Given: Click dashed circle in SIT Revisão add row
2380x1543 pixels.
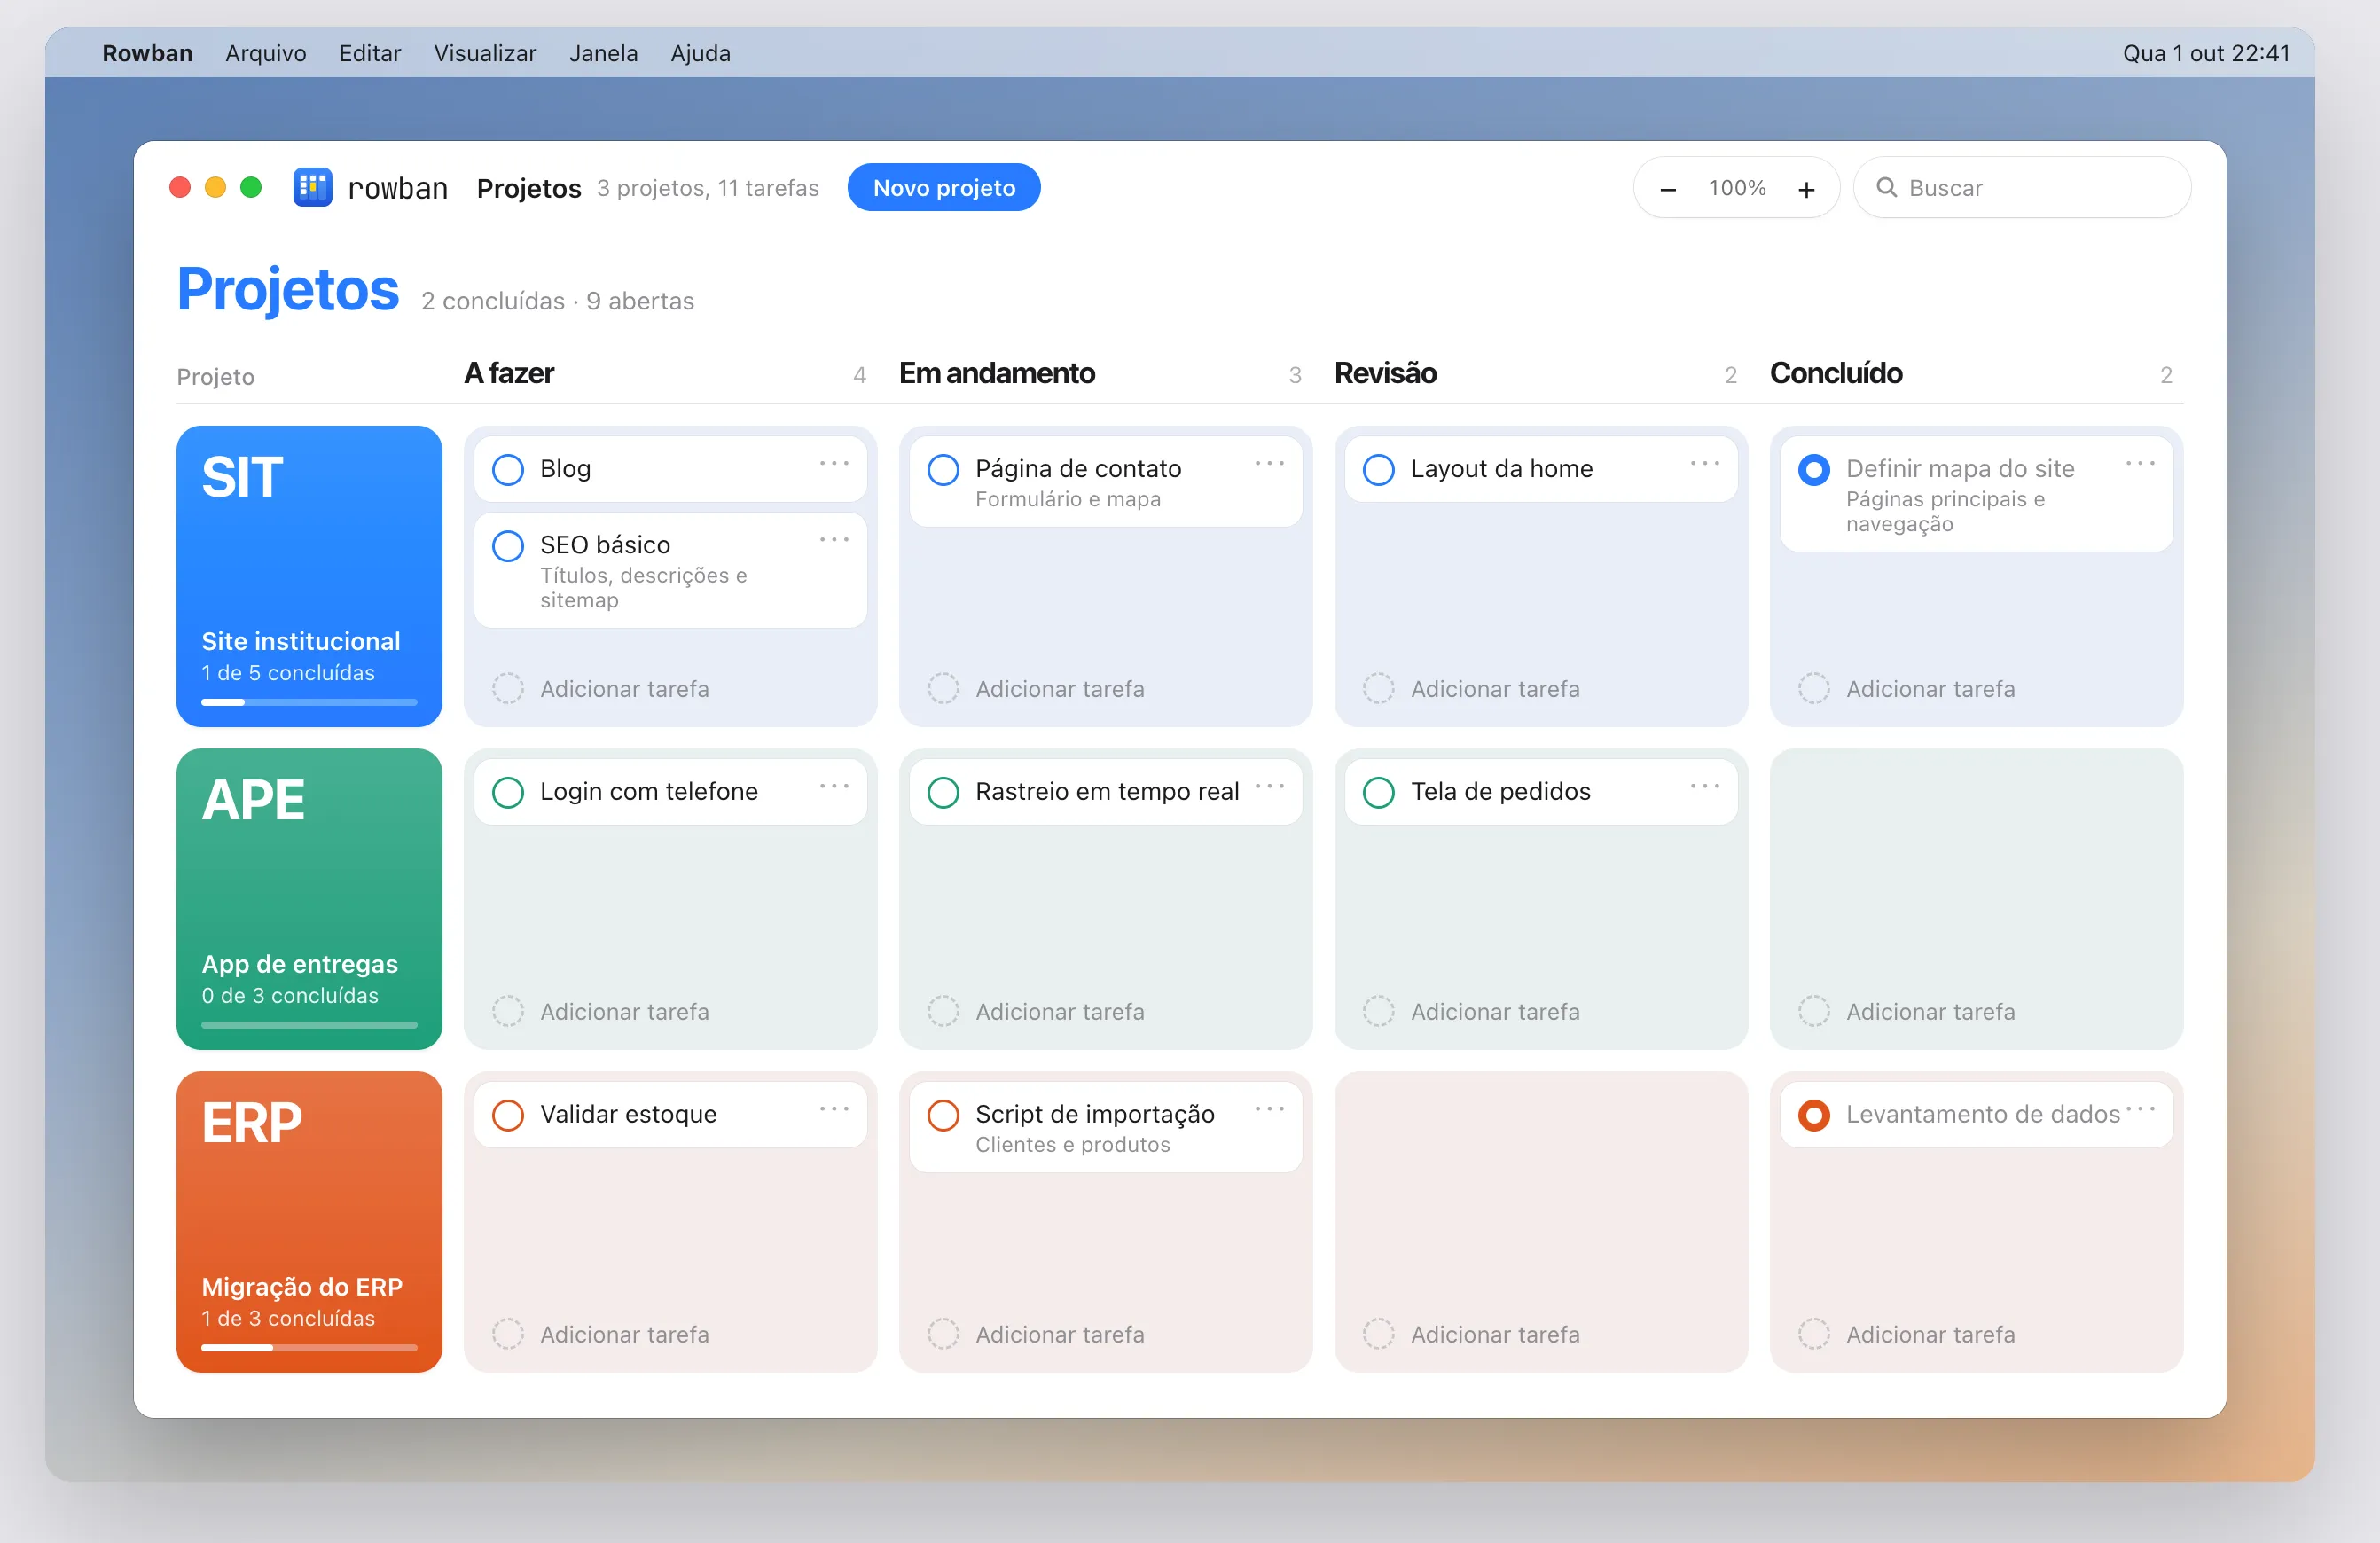Looking at the screenshot, I should (1378, 689).
